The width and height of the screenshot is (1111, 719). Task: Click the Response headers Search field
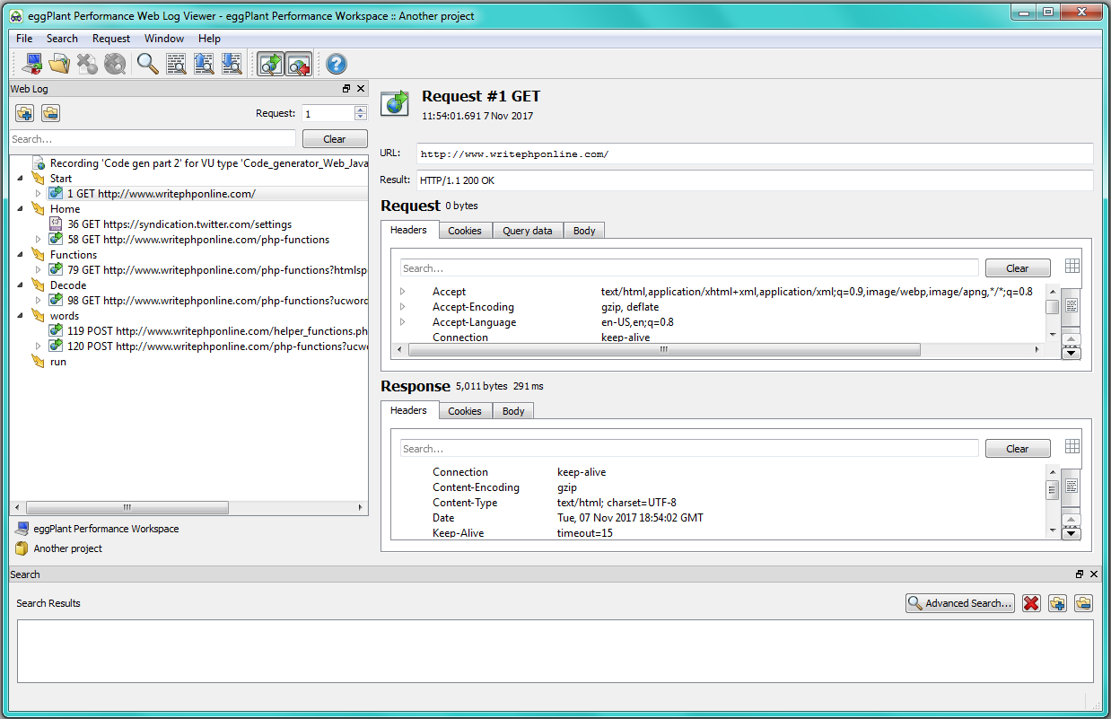click(688, 449)
